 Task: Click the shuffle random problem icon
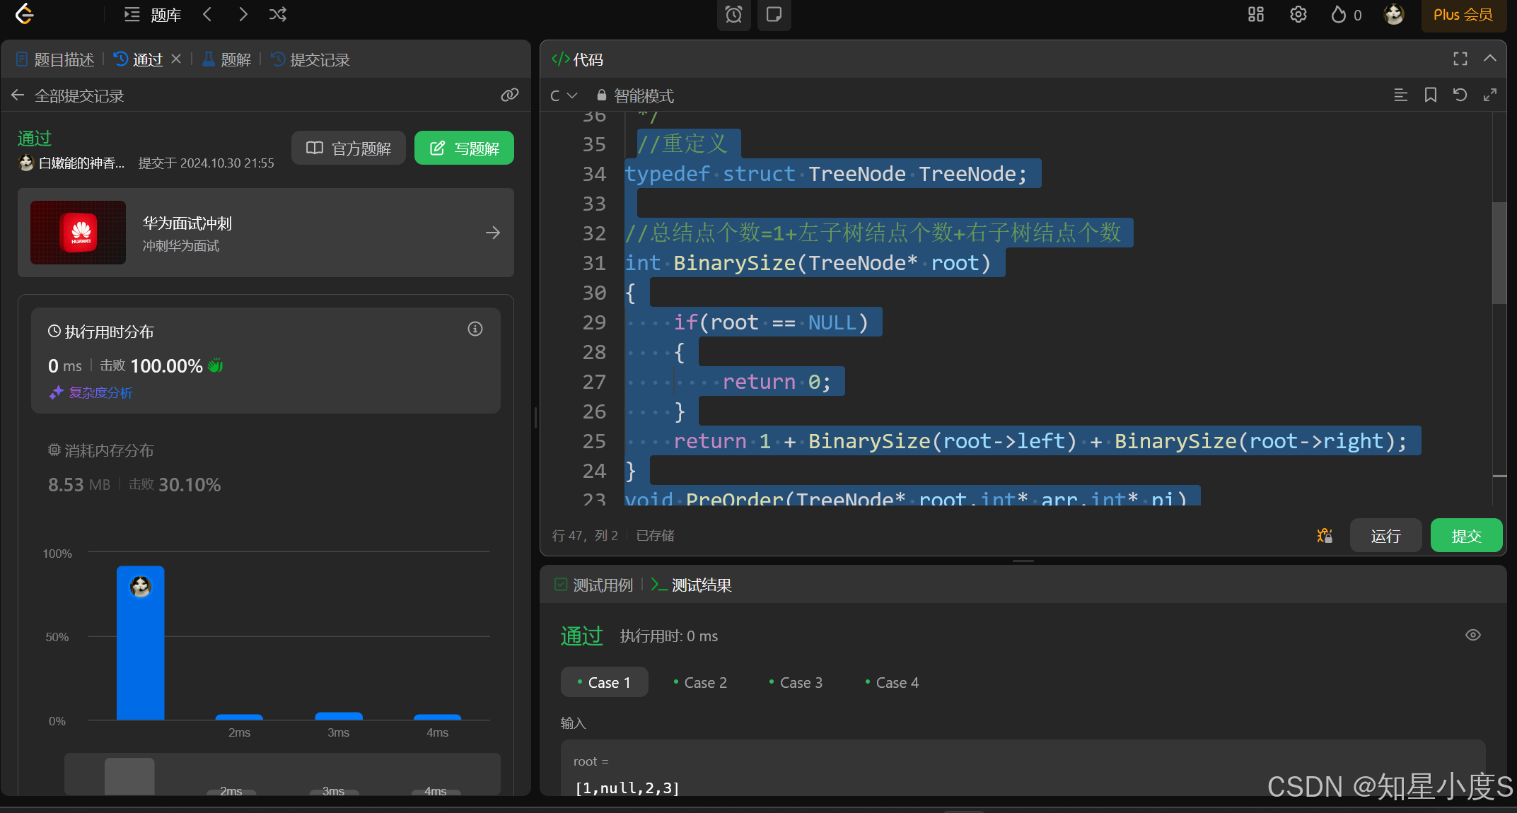click(278, 14)
